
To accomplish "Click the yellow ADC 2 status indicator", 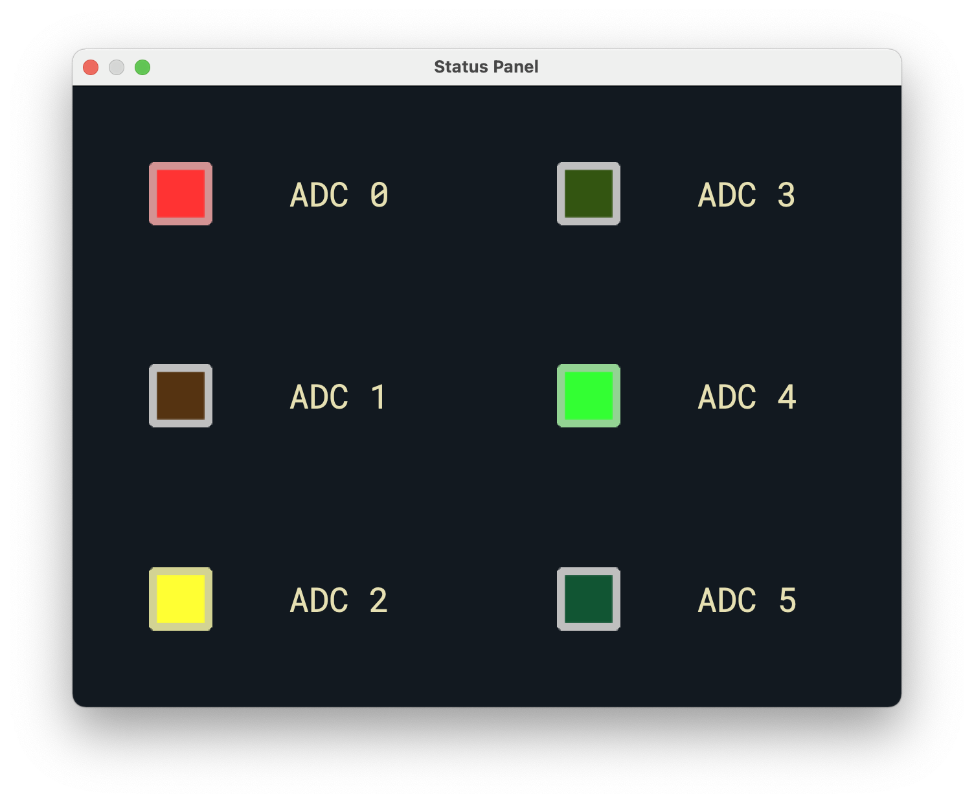I will click(181, 599).
